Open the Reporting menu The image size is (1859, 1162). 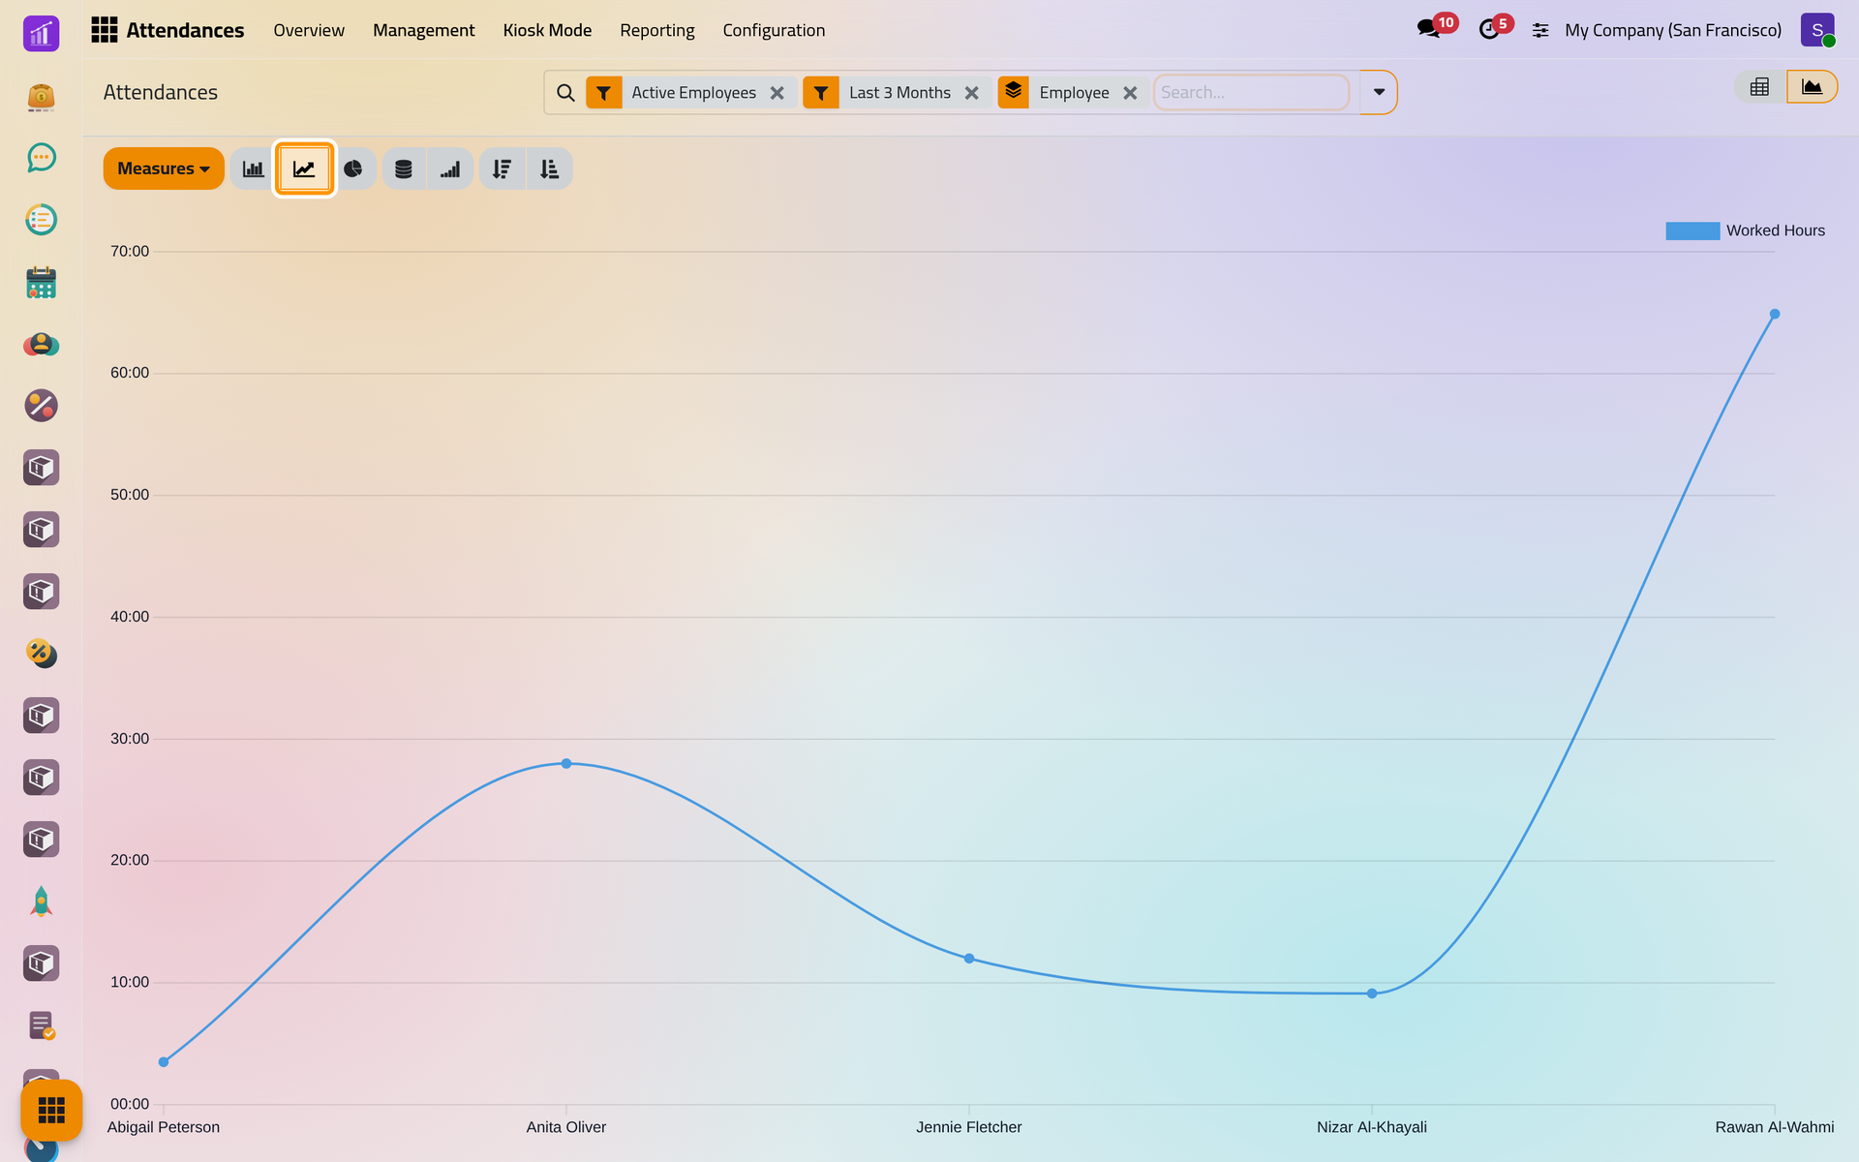click(657, 30)
